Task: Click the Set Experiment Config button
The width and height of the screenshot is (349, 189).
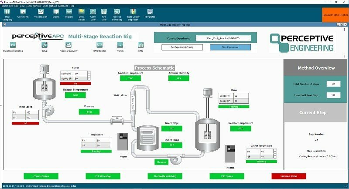Action: coord(182,47)
